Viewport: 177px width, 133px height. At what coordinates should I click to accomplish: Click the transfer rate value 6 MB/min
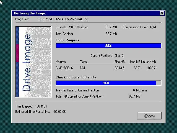[x=140, y=90]
